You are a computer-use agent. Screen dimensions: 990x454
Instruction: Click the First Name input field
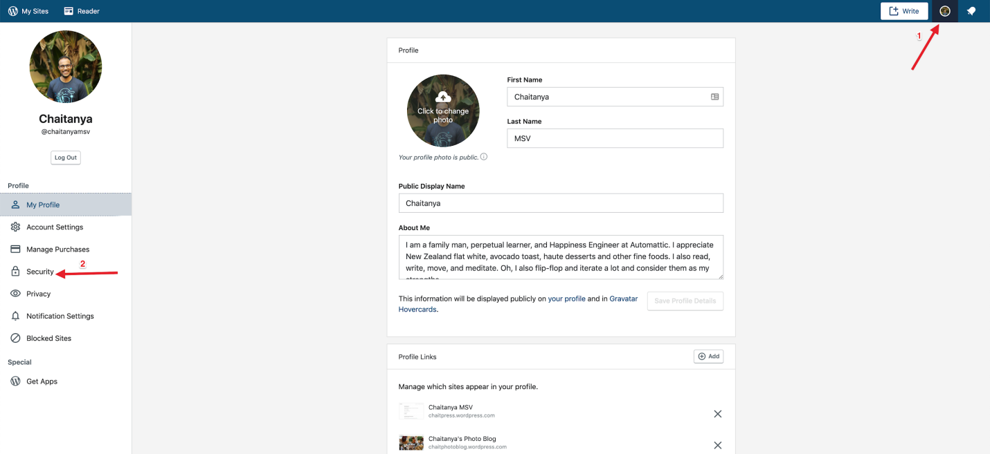point(615,97)
